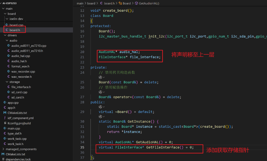Expand the managed_components folder
This screenshot has width=267, height=161.
pos(3,149)
